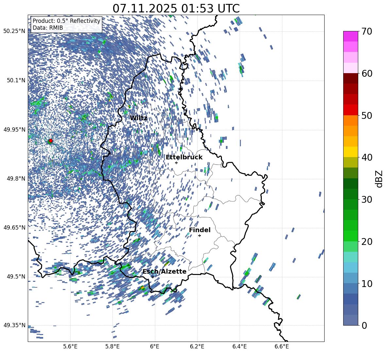
Task: Click the Ettelbruck city label
Action: (184, 157)
